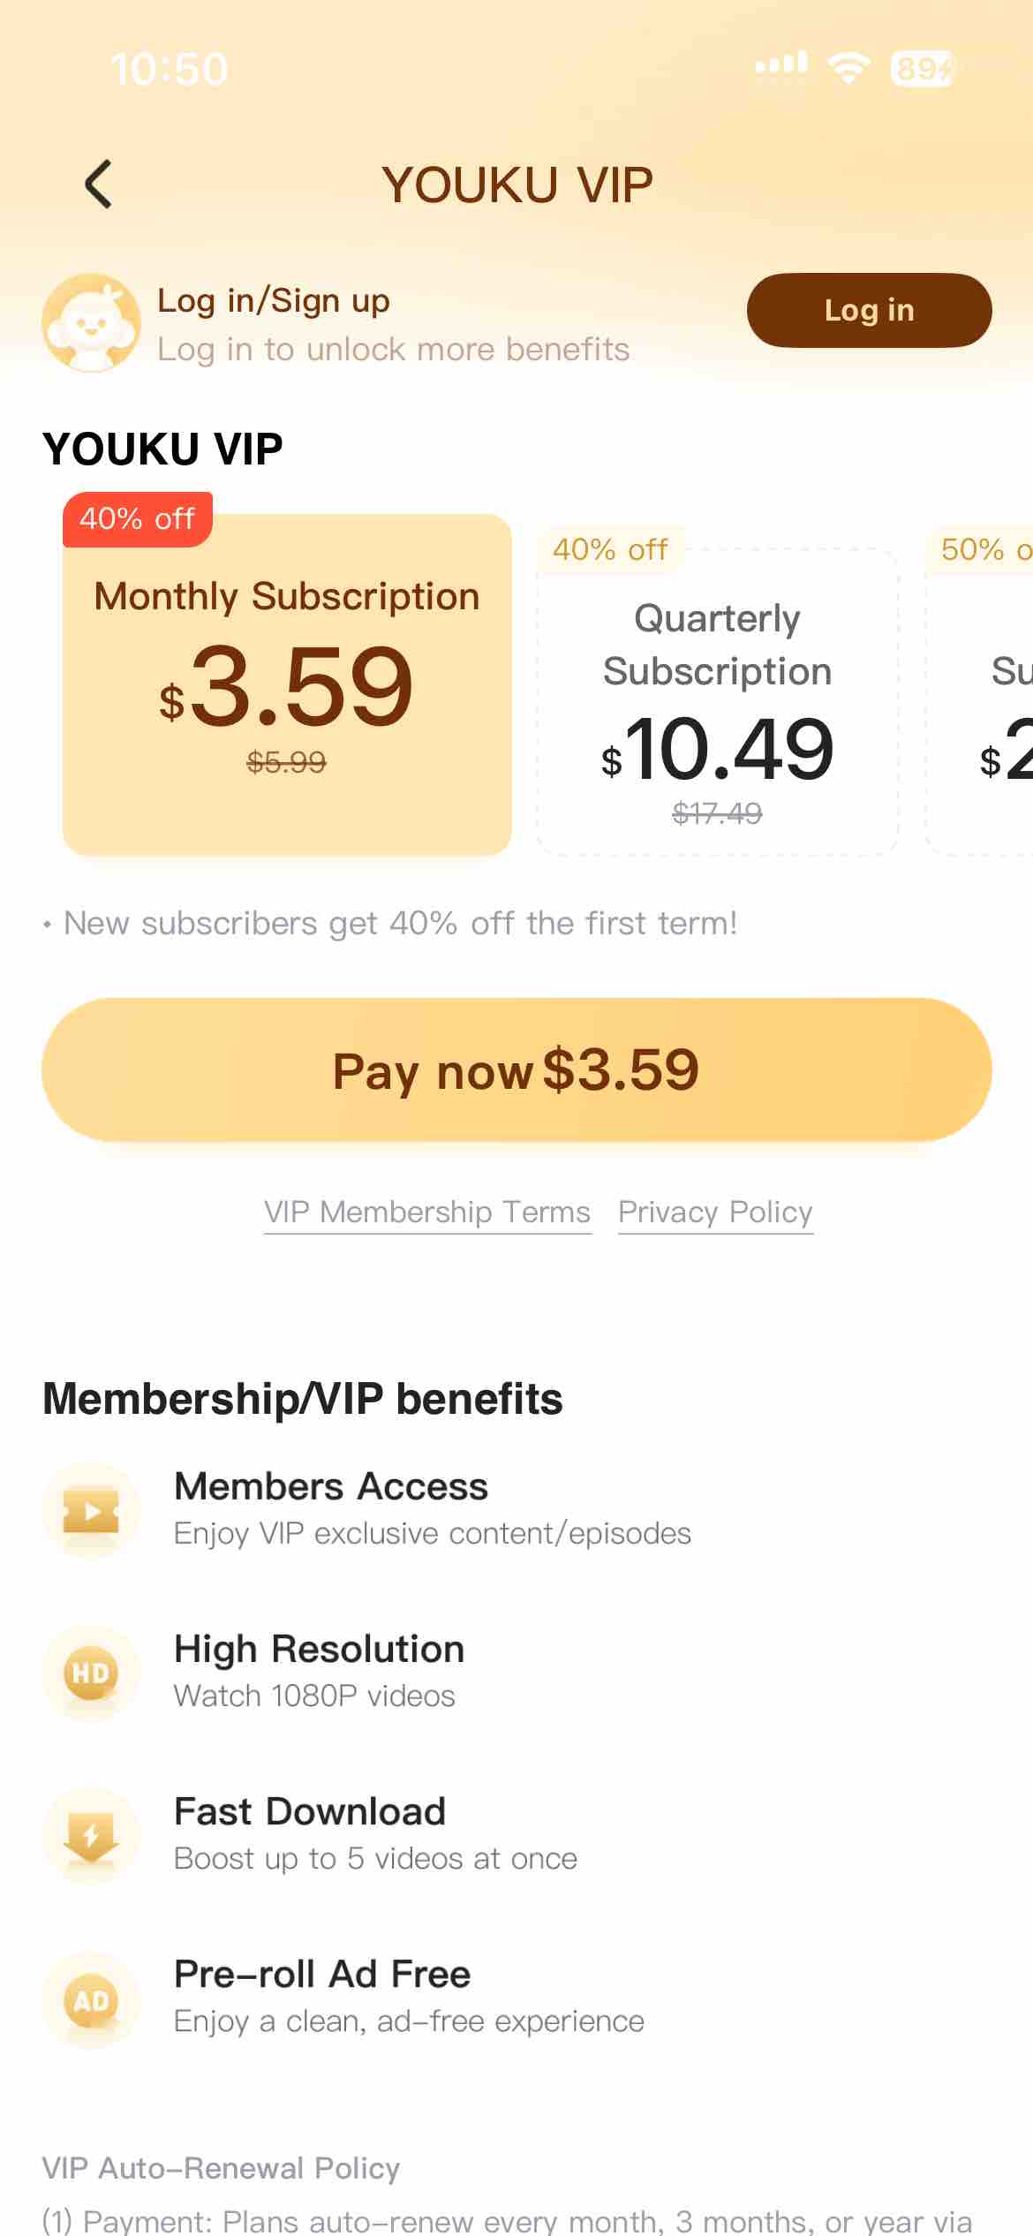Choose the Quarterly Subscription plan card

(717, 702)
